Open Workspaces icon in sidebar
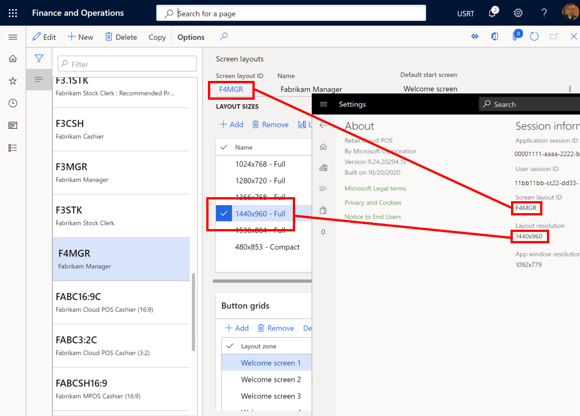This screenshot has width=580, height=416. (x=13, y=125)
